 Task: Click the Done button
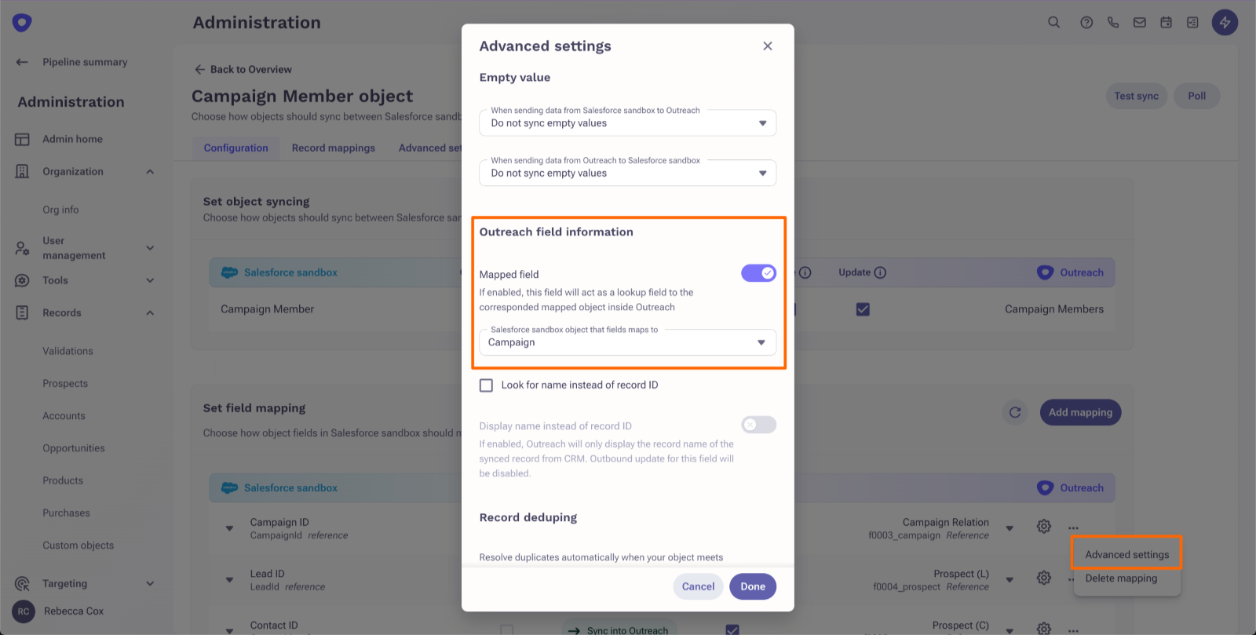(x=752, y=586)
